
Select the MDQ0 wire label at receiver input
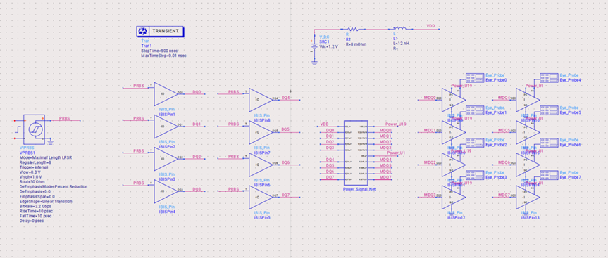(430, 98)
